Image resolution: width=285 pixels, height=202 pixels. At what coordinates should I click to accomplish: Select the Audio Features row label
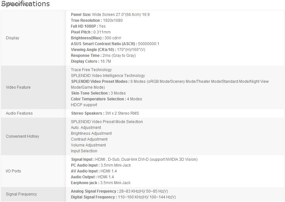tap(19, 113)
